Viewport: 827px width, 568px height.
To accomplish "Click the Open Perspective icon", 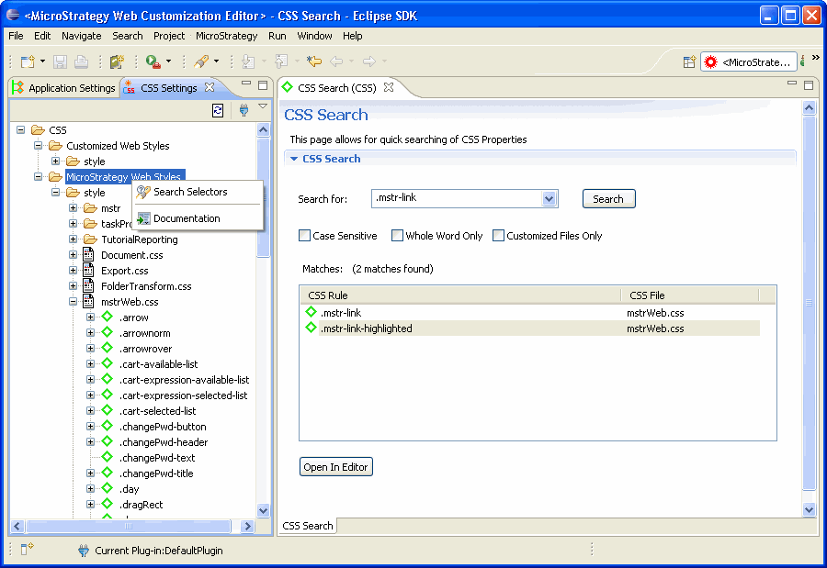I will click(689, 62).
